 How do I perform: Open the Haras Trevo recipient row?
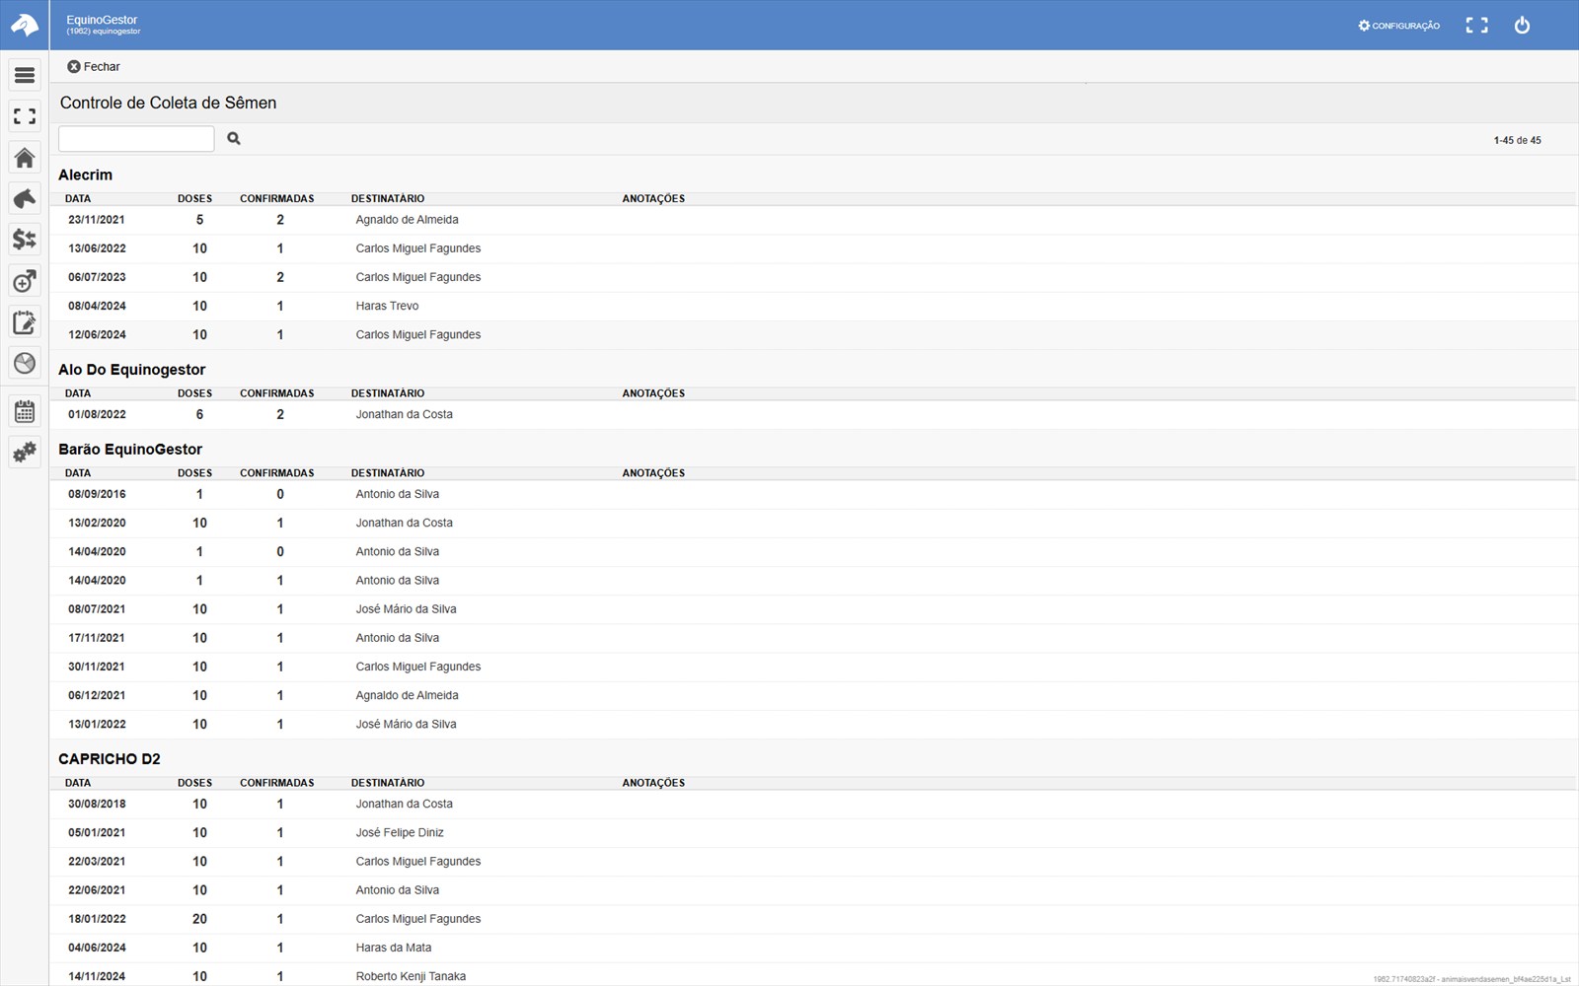click(x=813, y=306)
